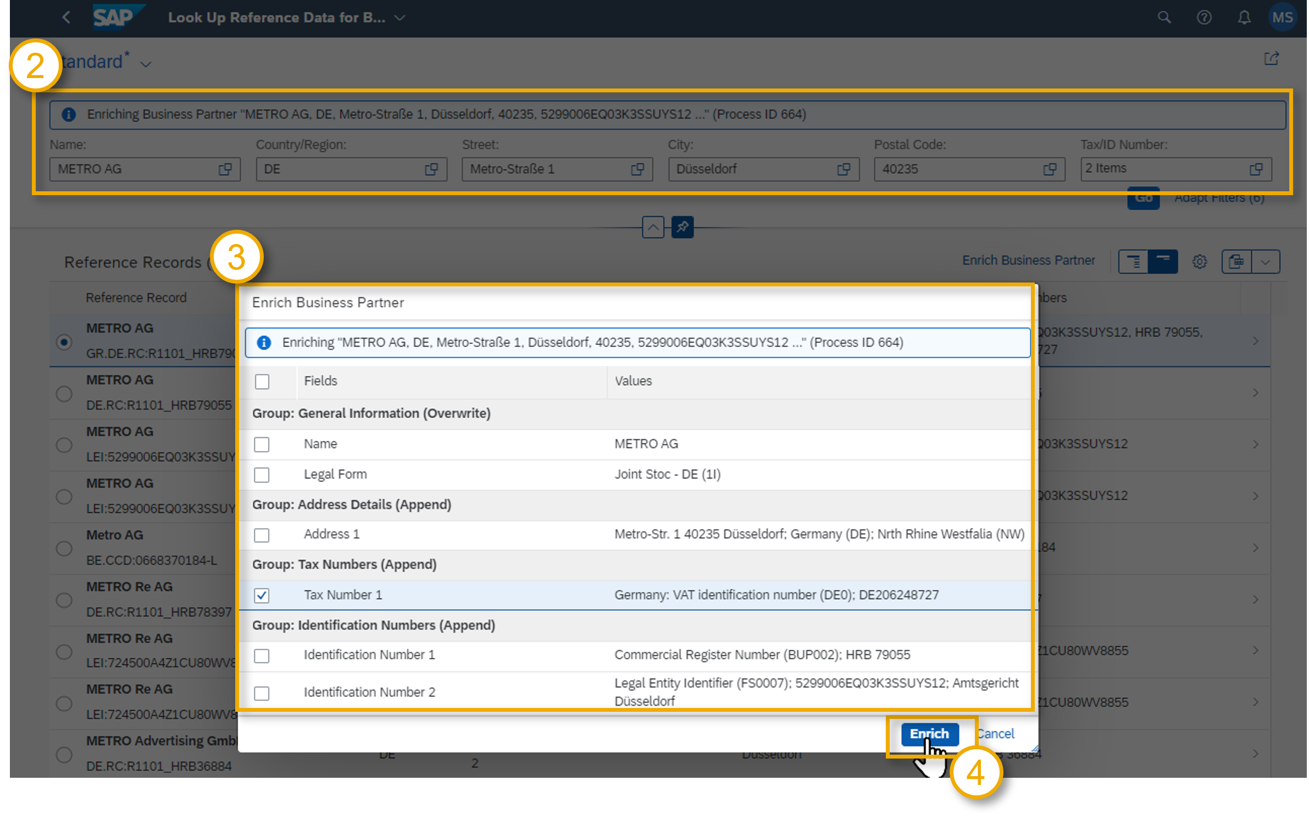1309x830 pixels.
Task: Collapse the filter header with up arrow
Action: click(652, 227)
